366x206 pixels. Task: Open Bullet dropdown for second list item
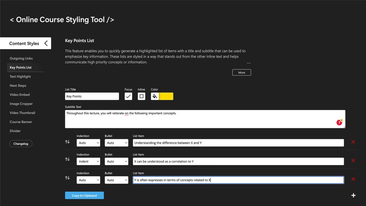coord(116,161)
